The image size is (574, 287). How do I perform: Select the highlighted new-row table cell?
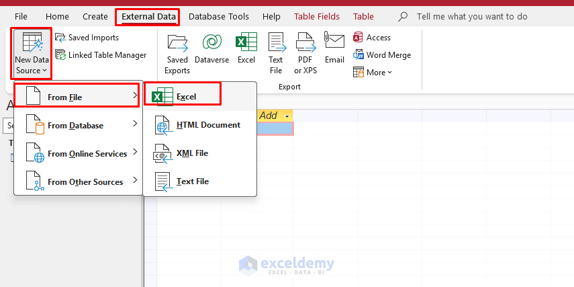click(275, 128)
